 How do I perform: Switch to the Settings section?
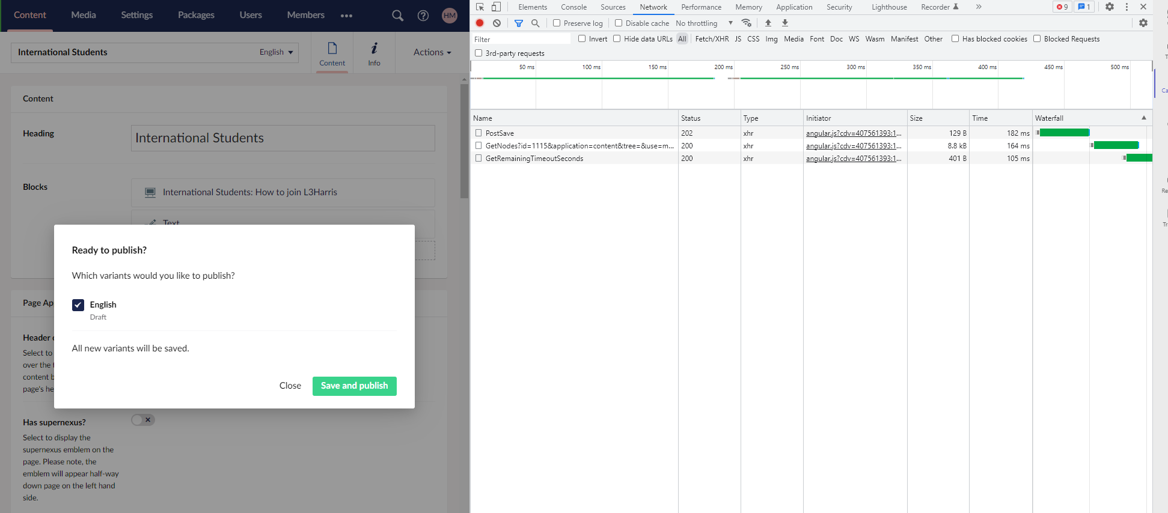click(137, 15)
